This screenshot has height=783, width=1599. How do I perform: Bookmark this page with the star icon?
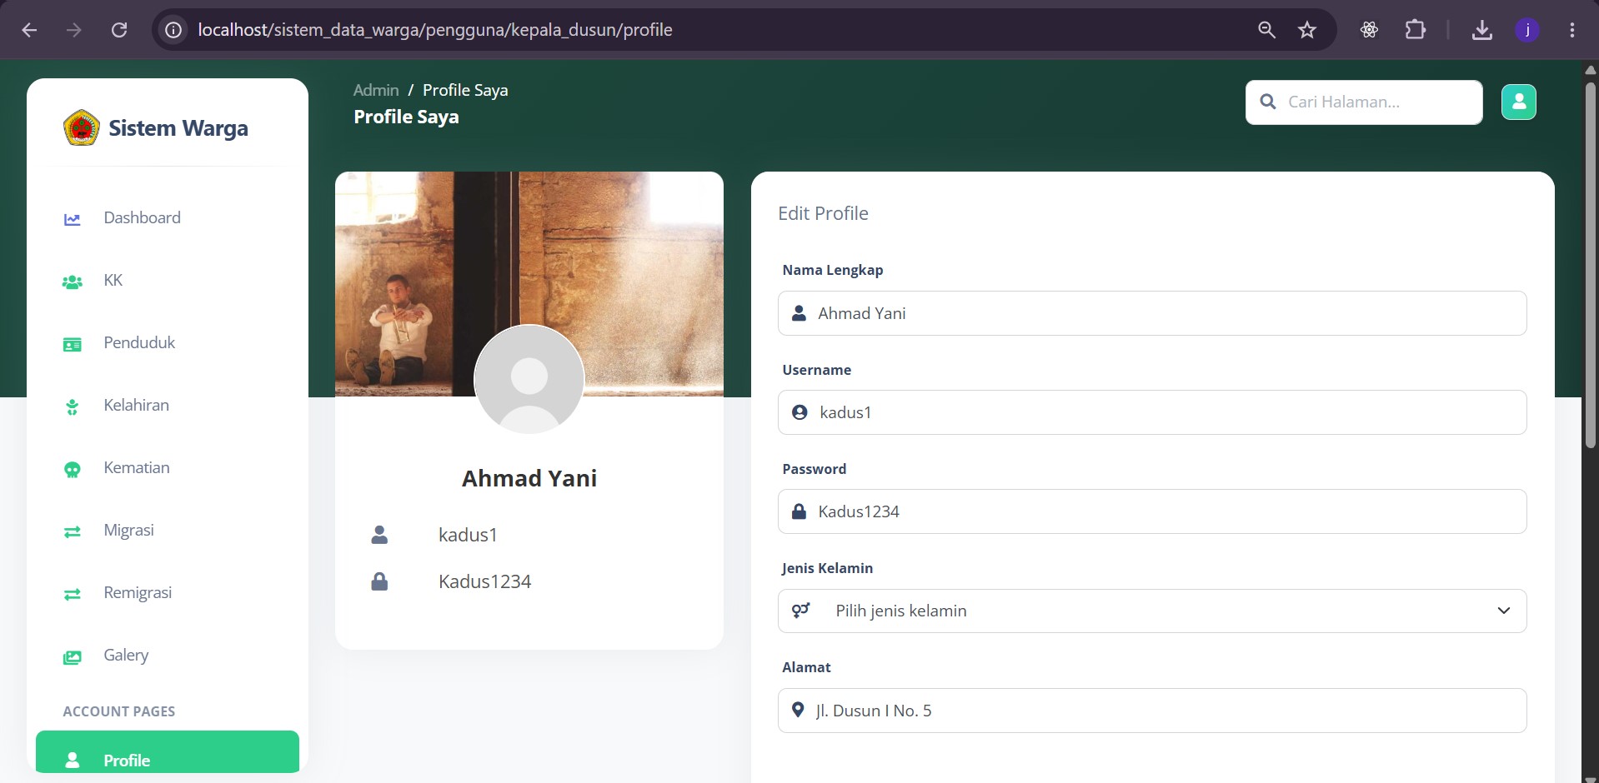(x=1306, y=30)
